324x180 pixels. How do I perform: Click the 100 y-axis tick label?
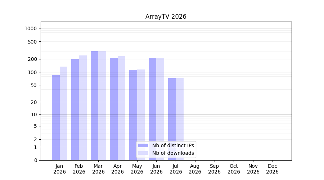(x=32, y=72)
